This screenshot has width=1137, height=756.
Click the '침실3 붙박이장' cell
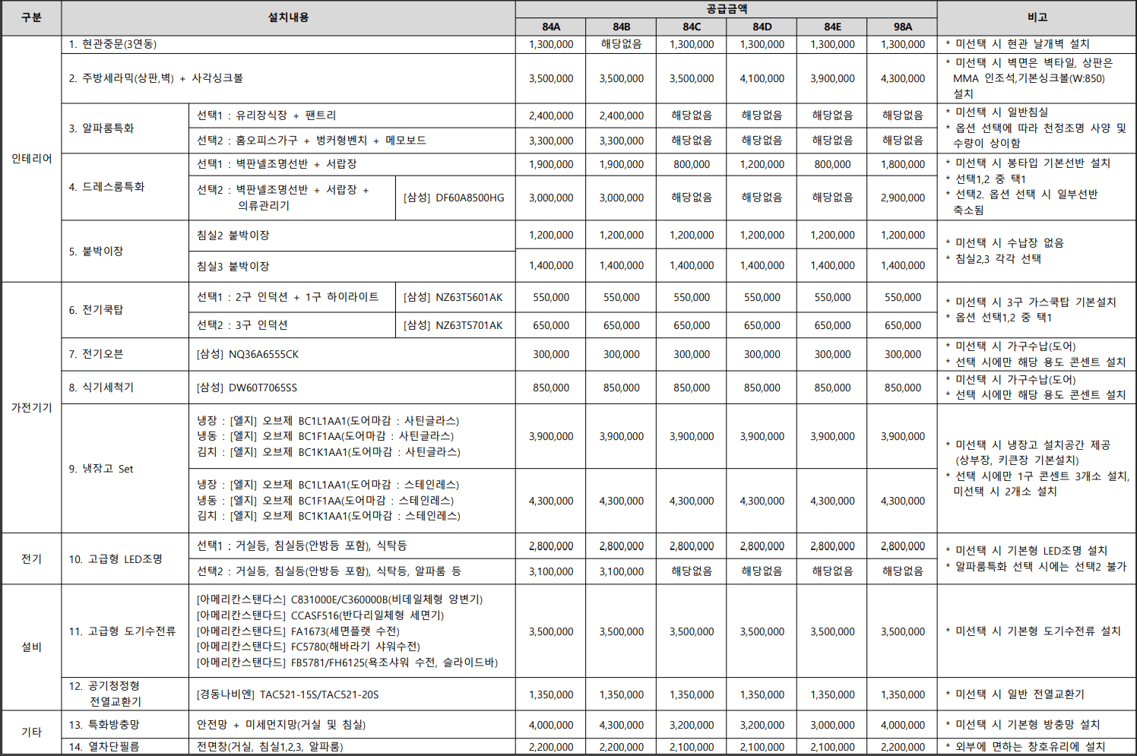tap(352, 267)
